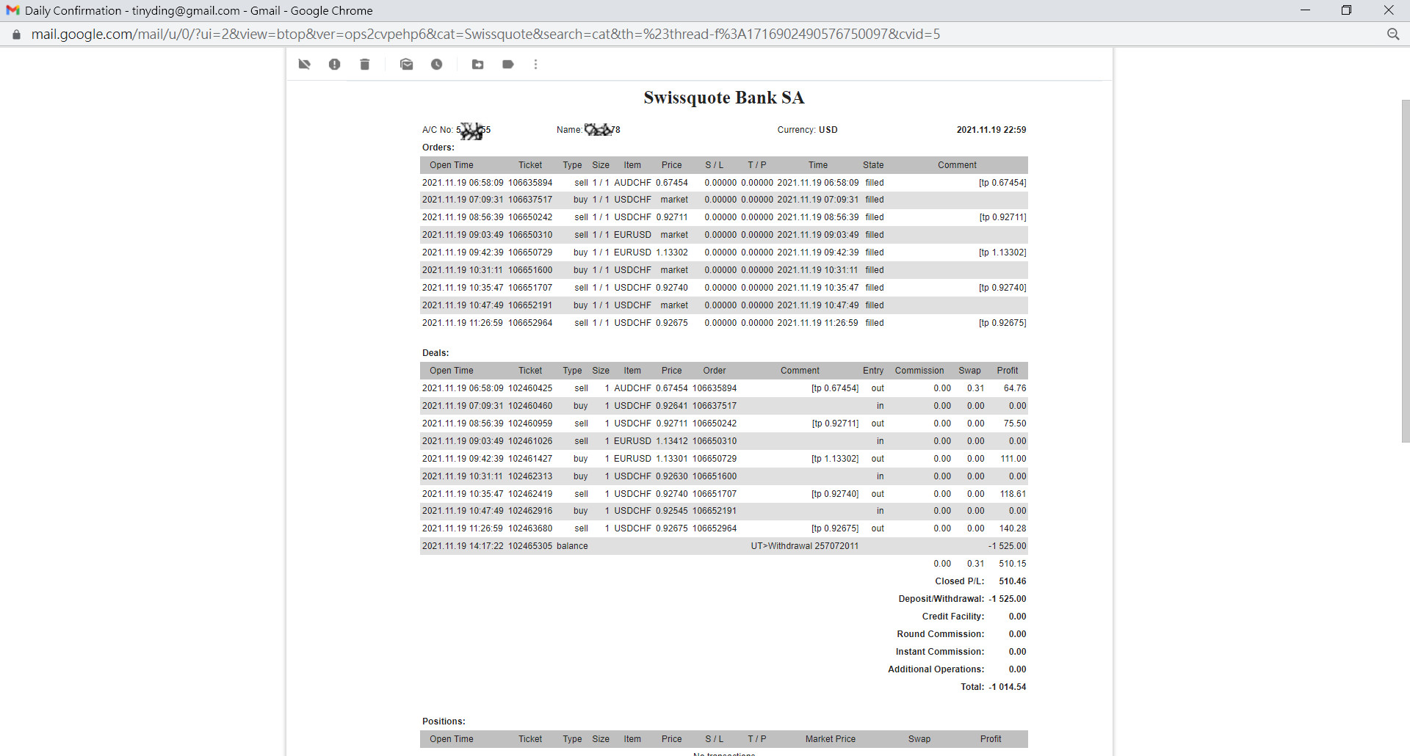This screenshot has height=756, width=1410.
Task: Click order ticket 106637517 in Orders table
Action: coord(530,200)
